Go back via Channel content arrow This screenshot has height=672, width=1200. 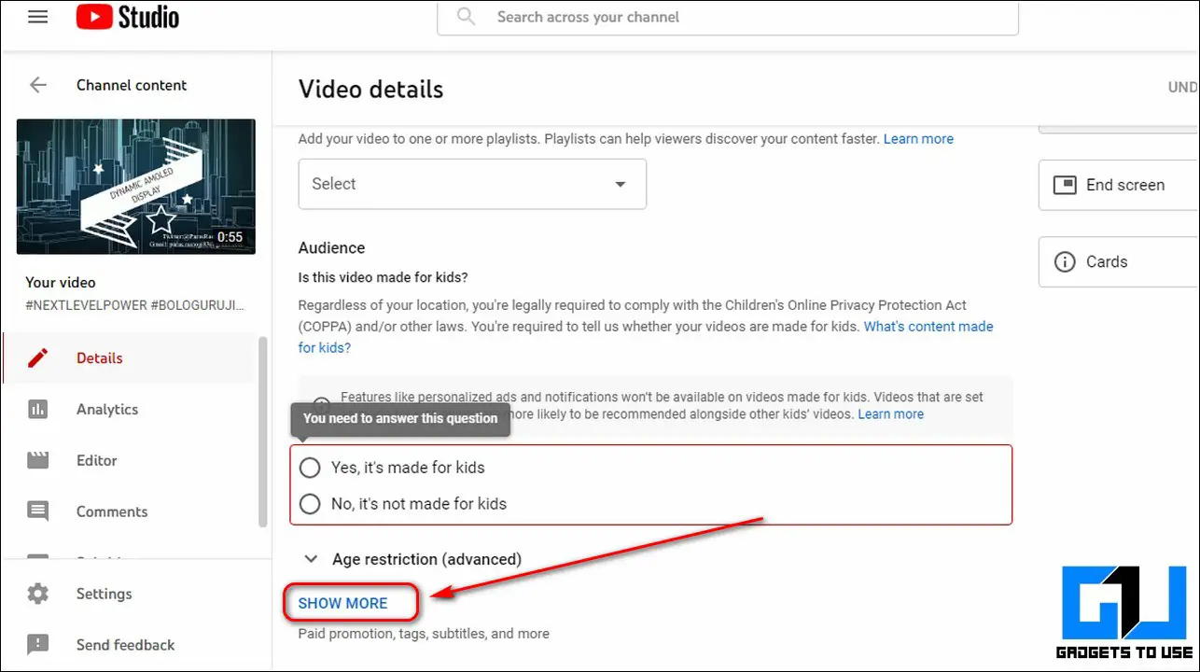tap(38, 85)
